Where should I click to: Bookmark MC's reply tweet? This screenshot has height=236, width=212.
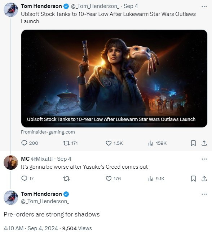[193, 179]
